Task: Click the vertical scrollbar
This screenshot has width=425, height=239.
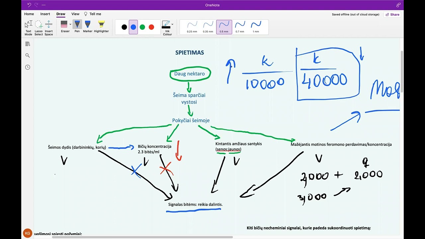Action: click(402, 72)
